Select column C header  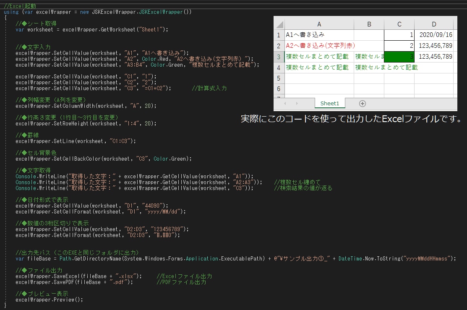[399, 24]
